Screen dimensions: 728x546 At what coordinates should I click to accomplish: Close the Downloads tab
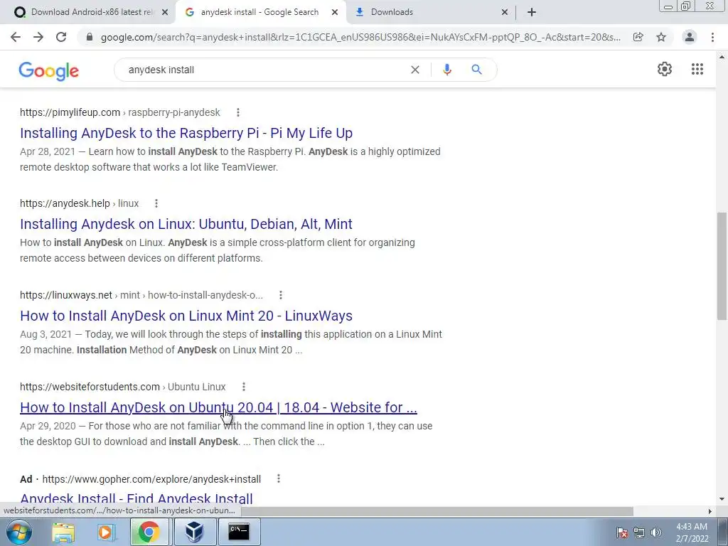[x=505, y=13]
